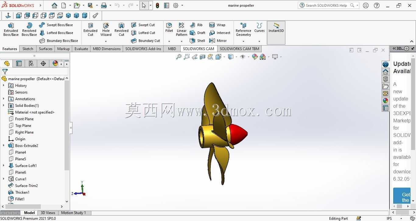416x221 pixels.
Task: Switch to SOLIDWORKS Add-Ins tab
Action: pyautogui.click(x=143, y=49)
